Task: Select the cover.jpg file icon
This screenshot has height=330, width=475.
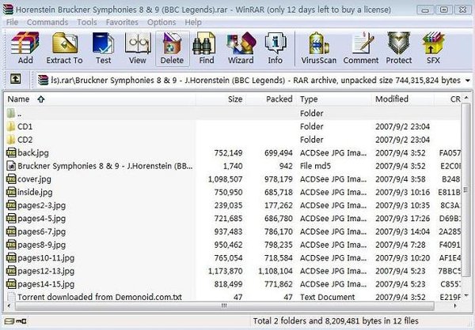Action: 11,179
